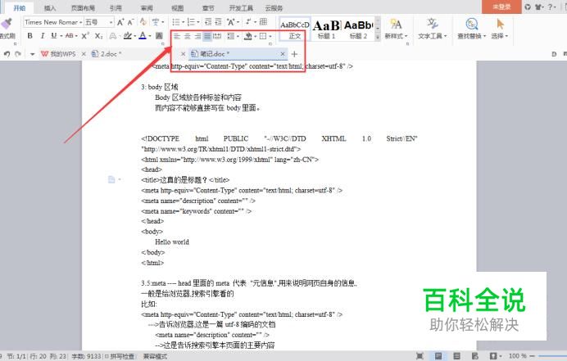Toggle Underline formatting
Image resolution: width=567 pixels, height=361 pixels.
pyautogui.click(x=54, y=36)
